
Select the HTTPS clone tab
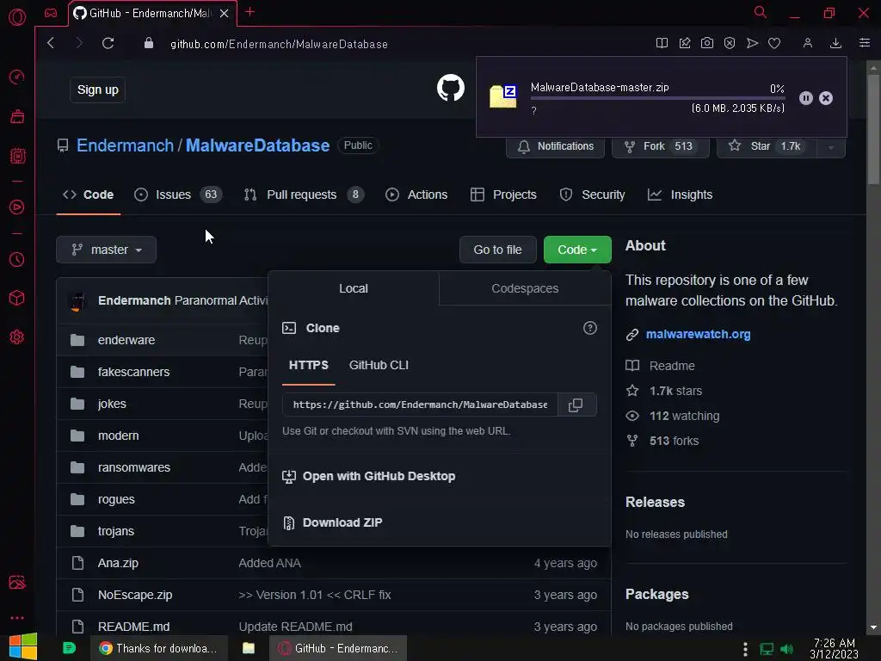[309, 365]
